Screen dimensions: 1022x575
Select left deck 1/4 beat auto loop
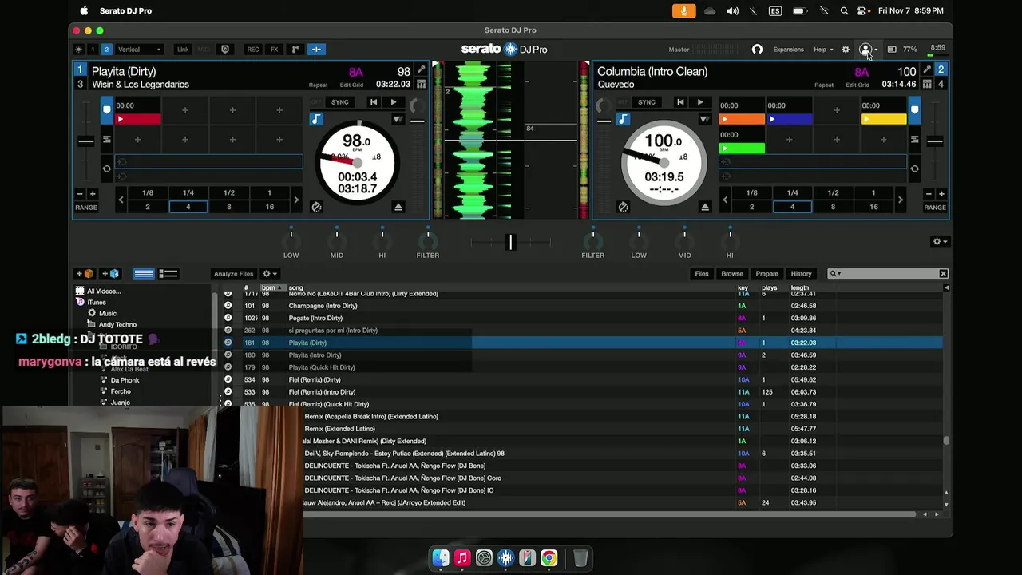pyautogui.click(x=188, y=192)
